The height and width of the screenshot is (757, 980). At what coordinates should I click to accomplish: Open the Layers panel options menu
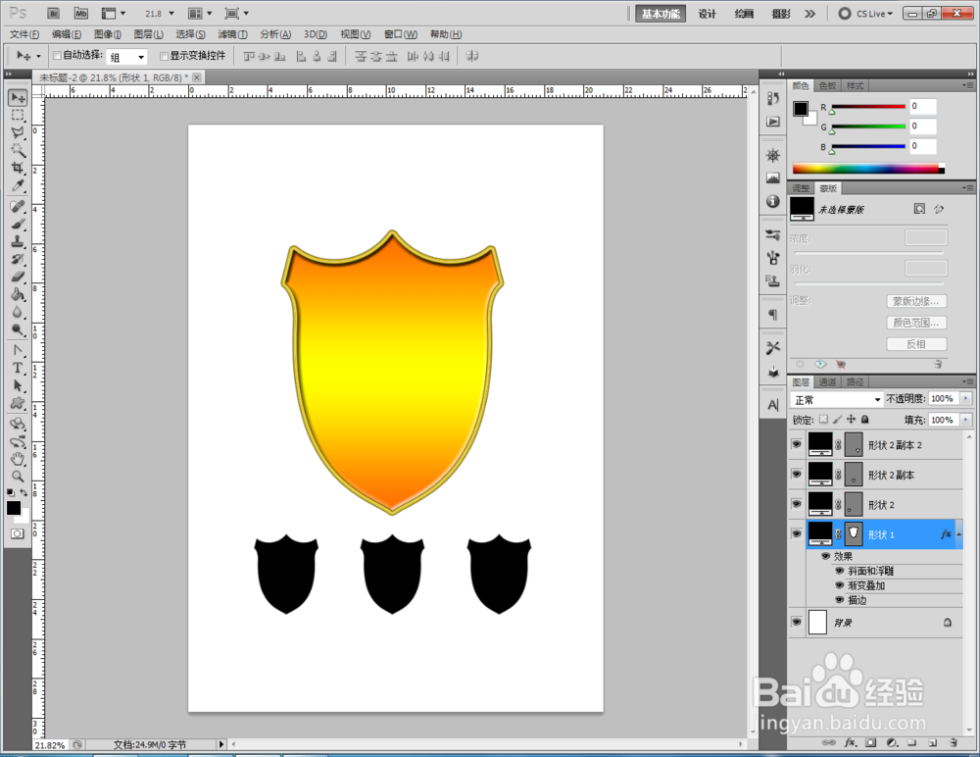967,381
